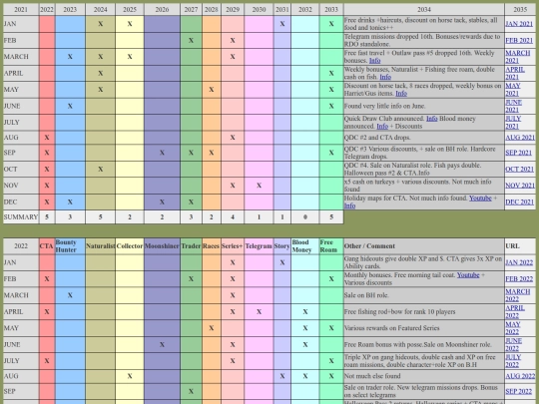Click the DEC 2021 link
The width and height of the screenshot is (539, 404).
click(519, 202)
